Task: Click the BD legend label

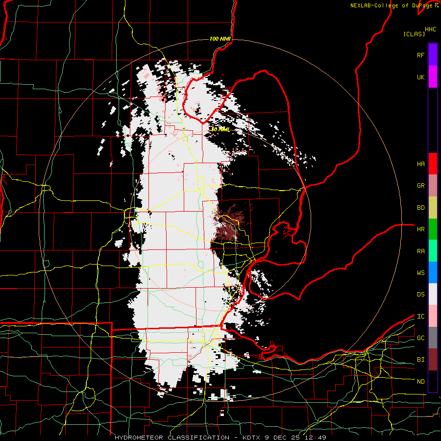Action: point(420,208)
